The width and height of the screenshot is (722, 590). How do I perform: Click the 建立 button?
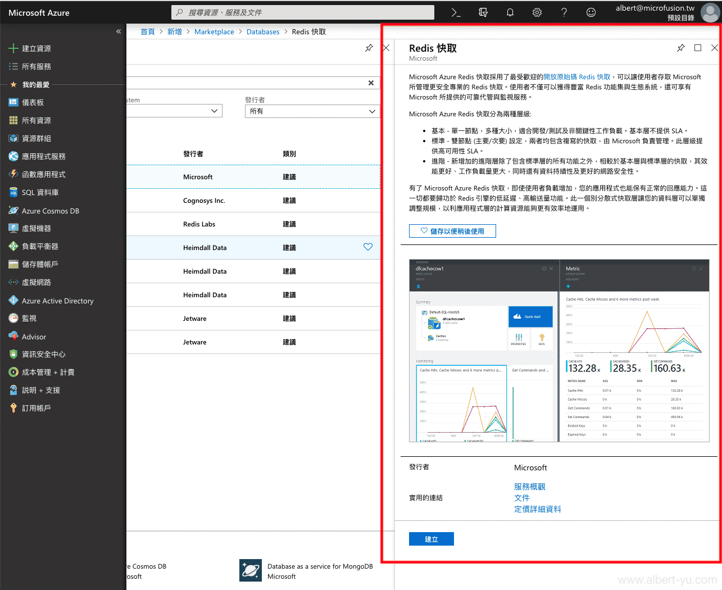click(x=432, y=539)
